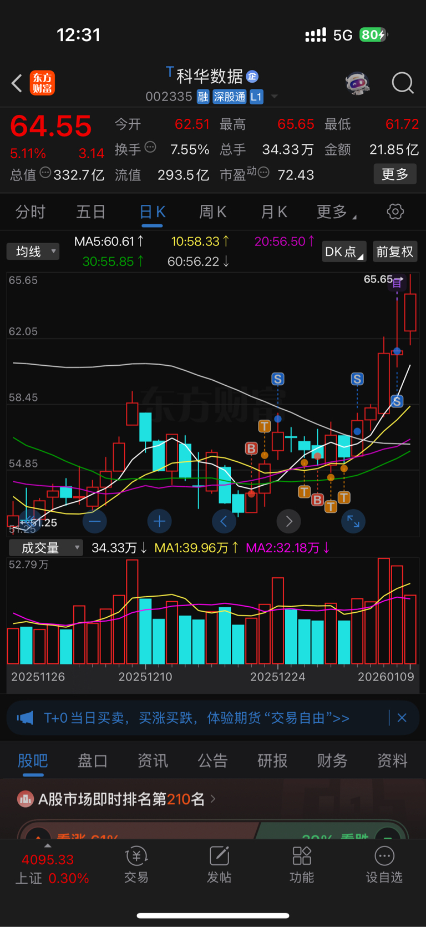Viewport: 426px width, 927px height.
Task: Open the 发帖 post button
Action: tap(219, 865)
